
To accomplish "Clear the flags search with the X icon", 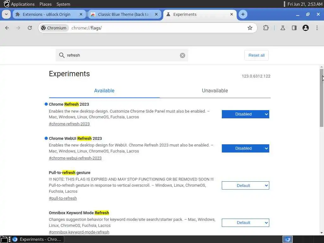I will (x=182, y=55).
